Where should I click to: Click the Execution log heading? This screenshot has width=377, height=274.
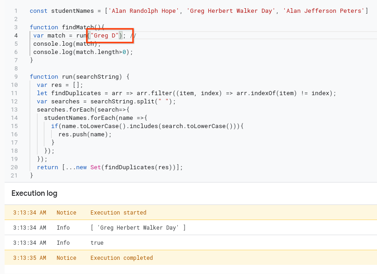point(34,193)
